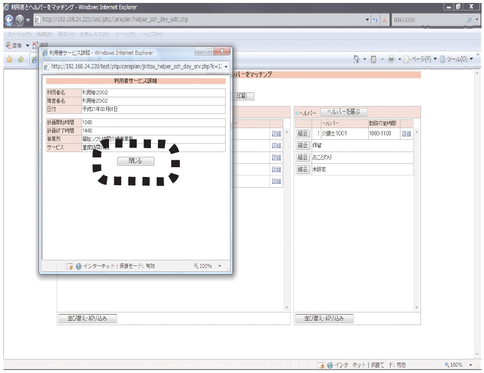
Task: Click the ヘルパーを選ぶ button
Action: tap(344, 112)
